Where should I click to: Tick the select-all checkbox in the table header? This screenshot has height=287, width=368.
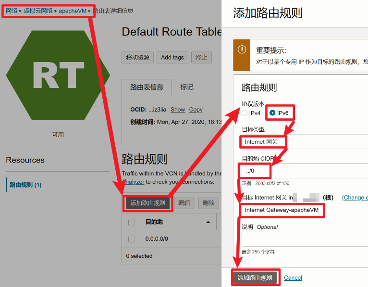132,222
